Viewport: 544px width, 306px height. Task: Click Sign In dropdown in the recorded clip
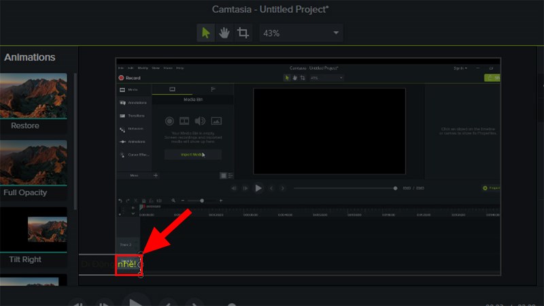[x=460, y=68]
